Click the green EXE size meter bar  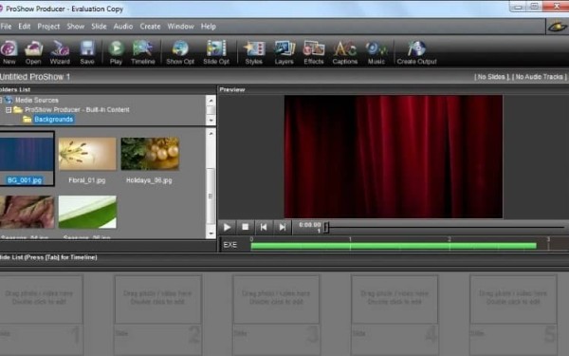coord(394,246)
